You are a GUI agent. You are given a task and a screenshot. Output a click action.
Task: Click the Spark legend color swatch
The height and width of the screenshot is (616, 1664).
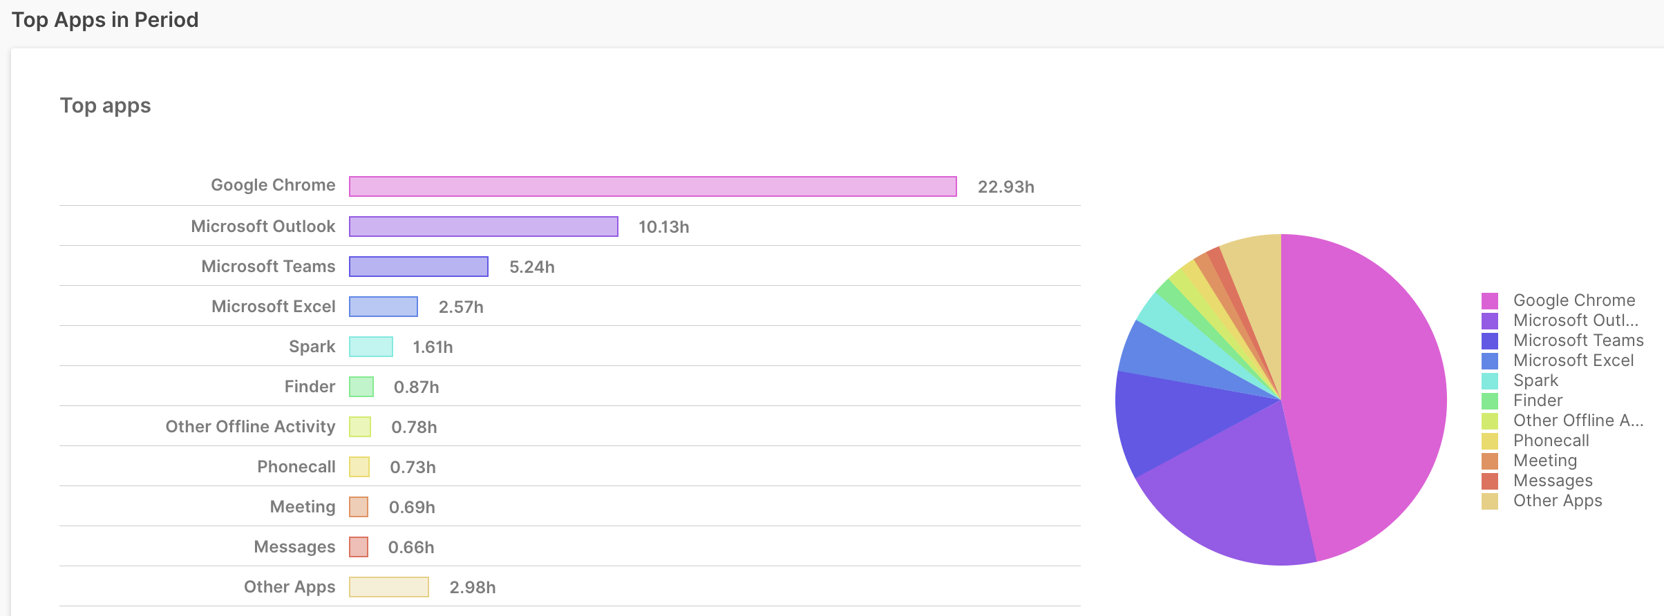1490,381
